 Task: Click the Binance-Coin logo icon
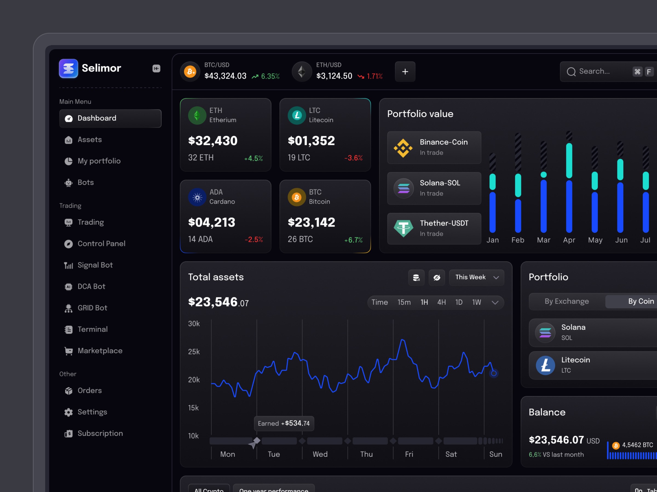403,148
